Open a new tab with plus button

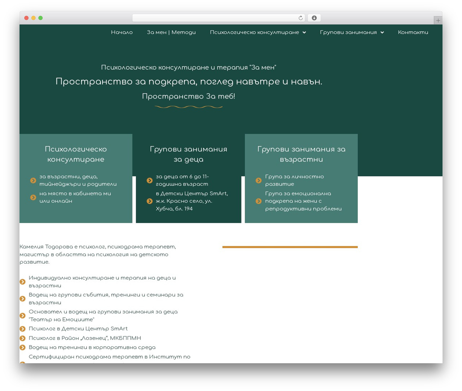pyautogui.click(x=438, y=21)
